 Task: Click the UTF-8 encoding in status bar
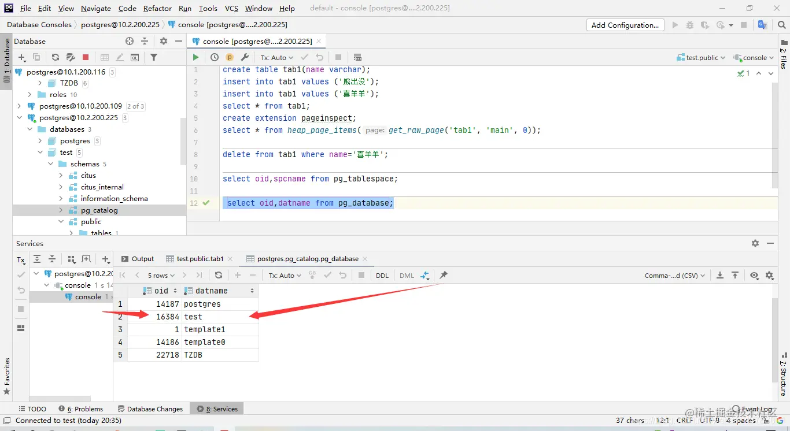(710, 421)
